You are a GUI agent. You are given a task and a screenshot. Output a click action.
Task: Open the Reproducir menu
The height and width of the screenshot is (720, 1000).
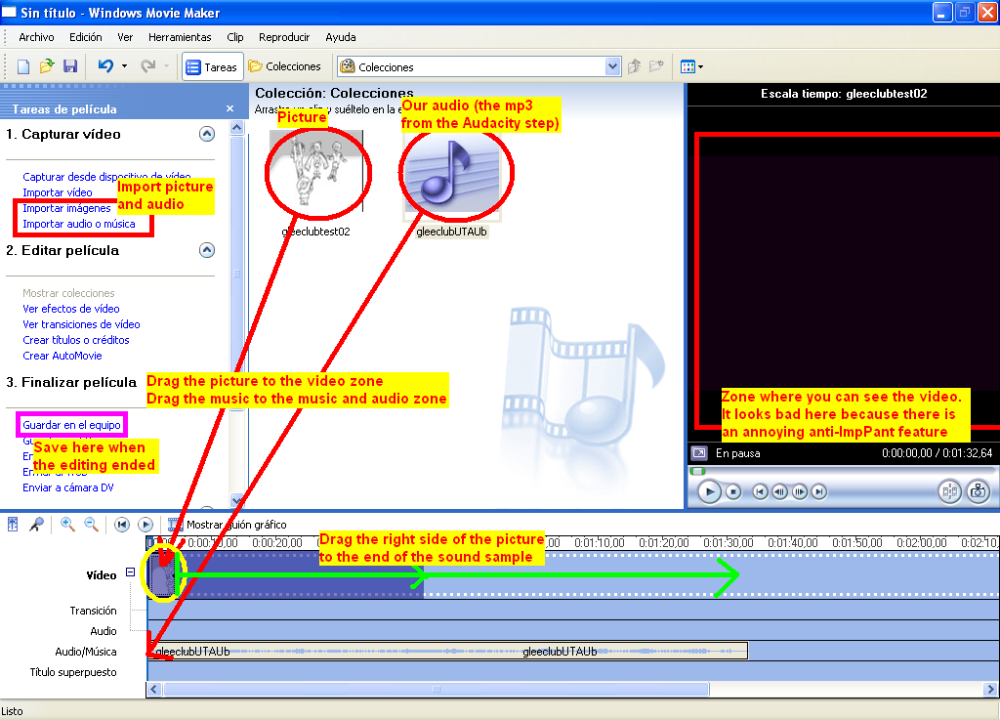click(284, 37)
